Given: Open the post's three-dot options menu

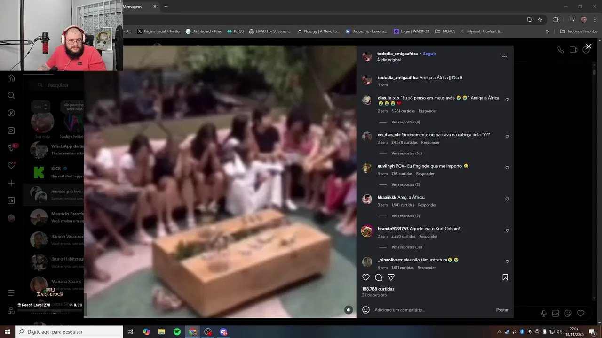Looking at the screenshot, I should tap(505, 56).
